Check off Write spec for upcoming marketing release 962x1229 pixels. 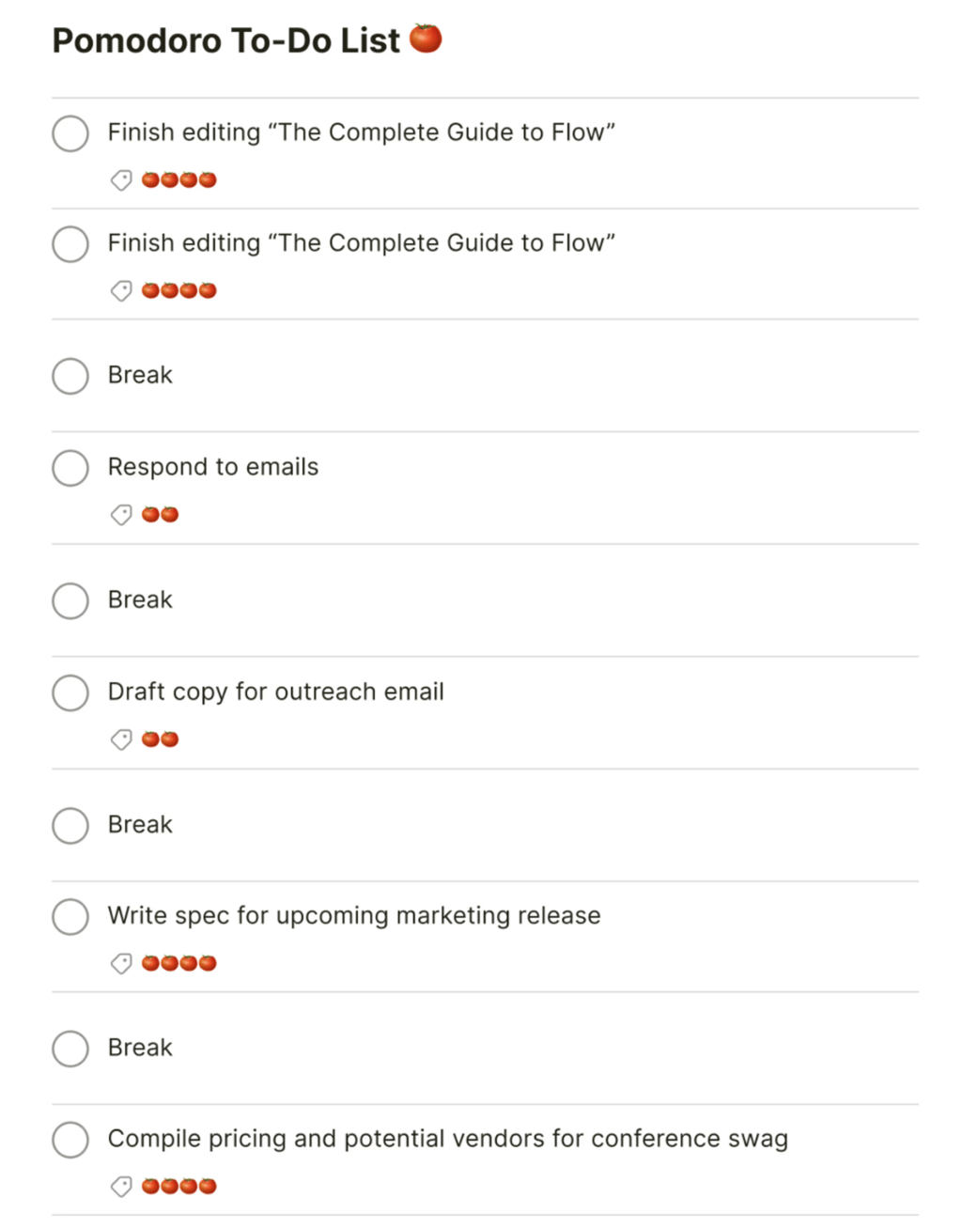[x=70, y=916]
